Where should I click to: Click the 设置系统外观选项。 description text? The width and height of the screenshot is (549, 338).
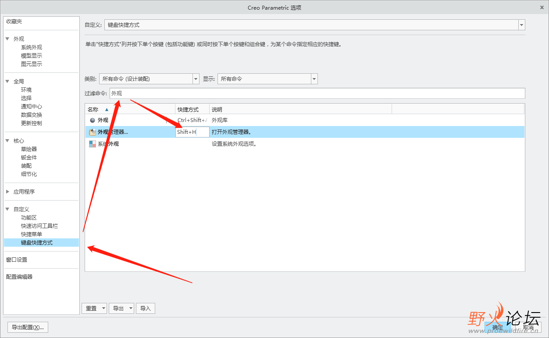(x=234, y=144)
